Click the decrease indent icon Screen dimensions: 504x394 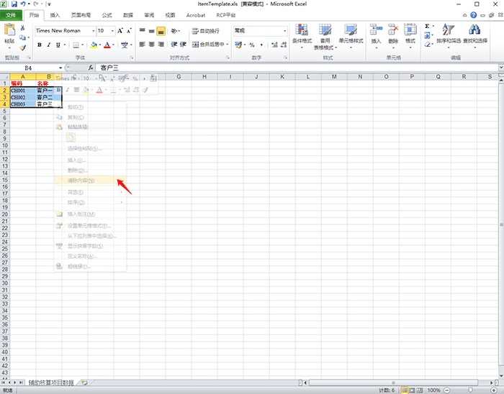click(174, 45)
